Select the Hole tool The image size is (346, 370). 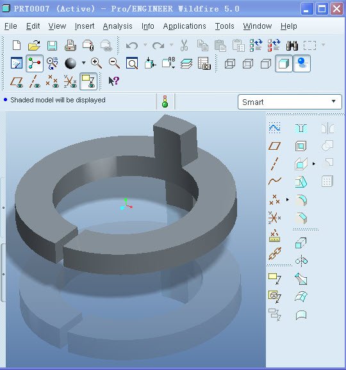pyautogui.click(x=301, y=128)
